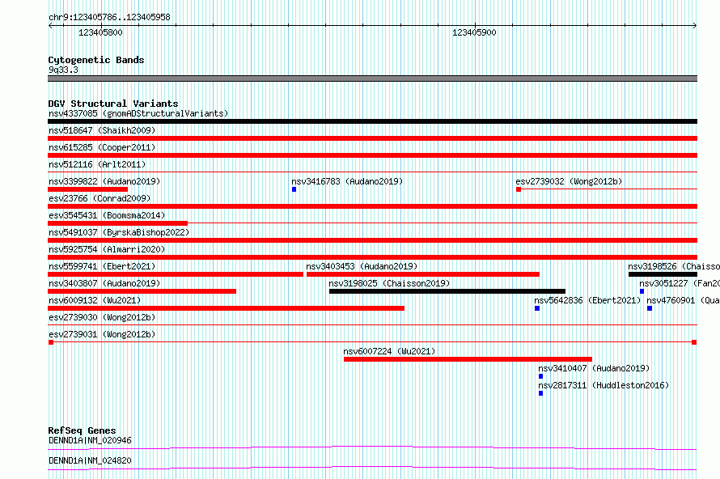Viewport: 720px width, 479px height.
Task: Click the red nsv3399822 variant bar
Action: 87,189
